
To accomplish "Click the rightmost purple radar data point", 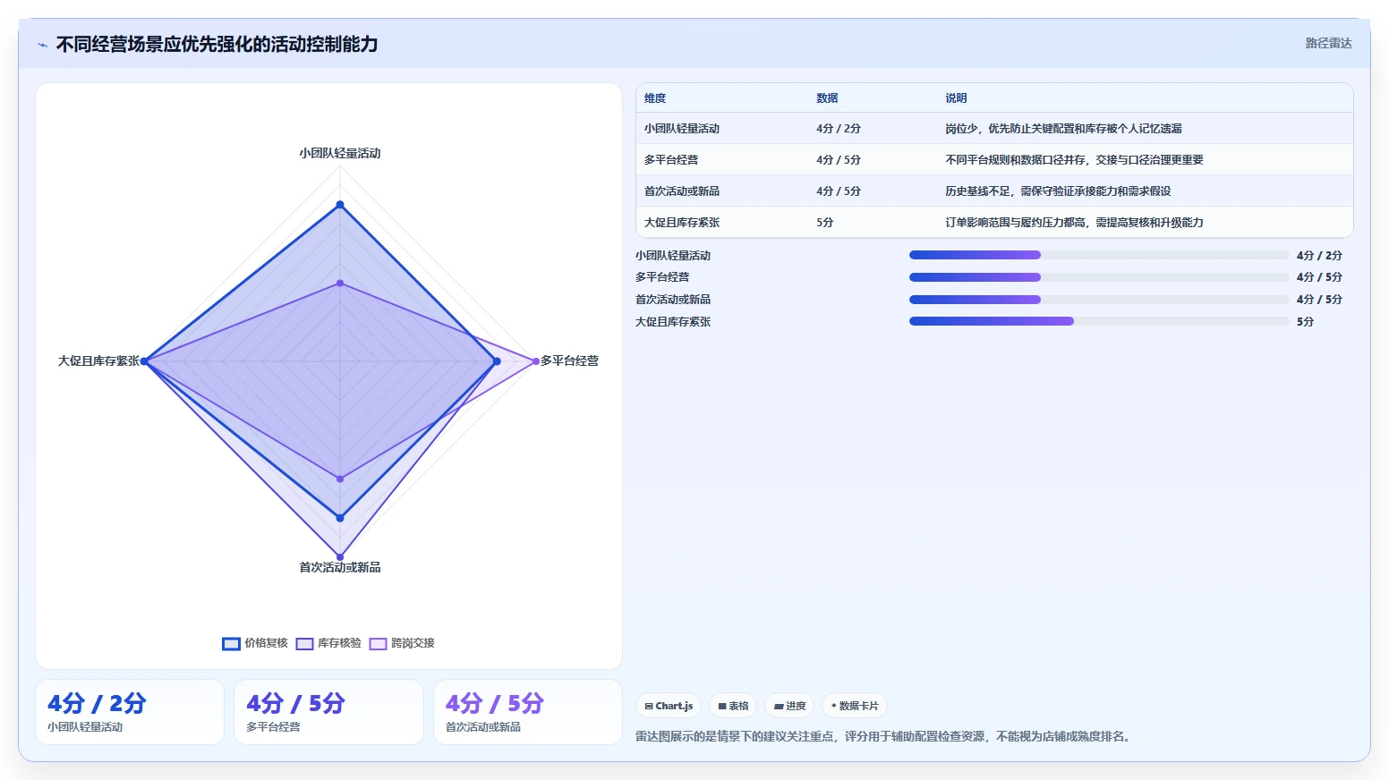I will coord(536,361).
